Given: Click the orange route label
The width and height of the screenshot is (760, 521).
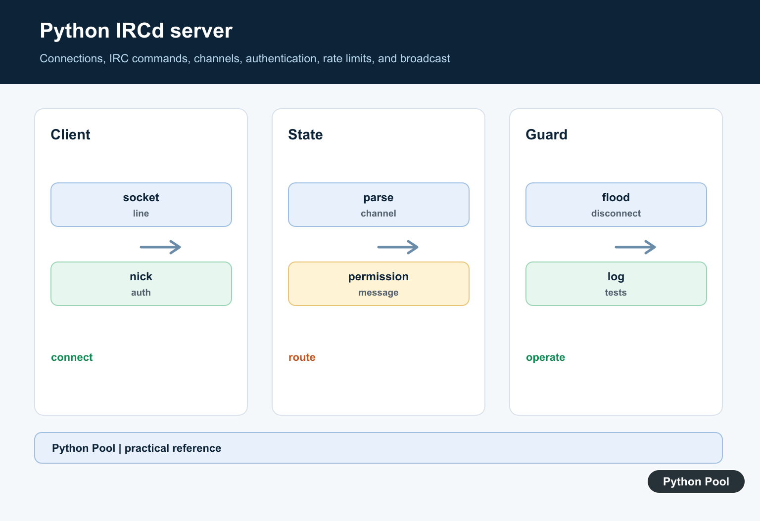Looking at the screenshot, I should pos(302,357).
